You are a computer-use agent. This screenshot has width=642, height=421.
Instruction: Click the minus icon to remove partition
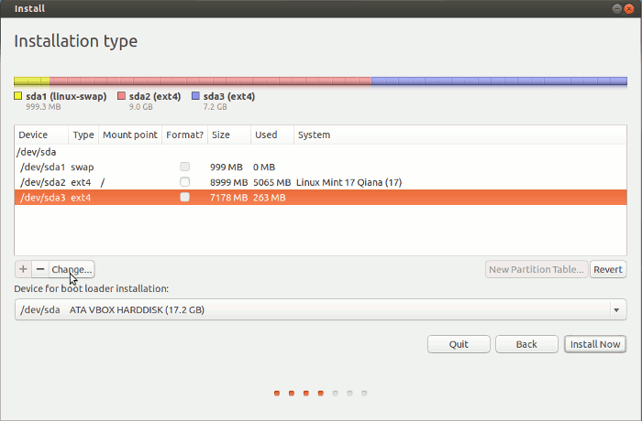pos(39,269)
